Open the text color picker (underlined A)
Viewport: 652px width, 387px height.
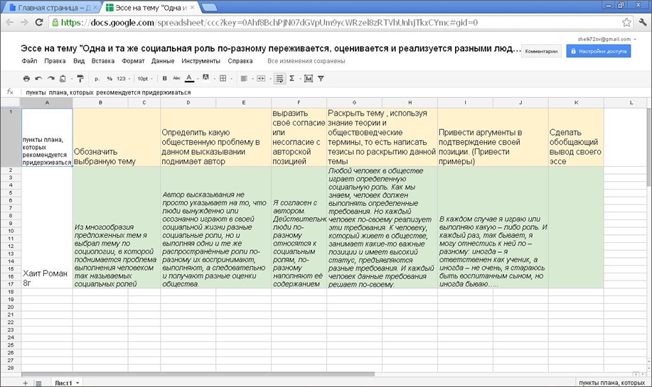click(x=189, y=78)
